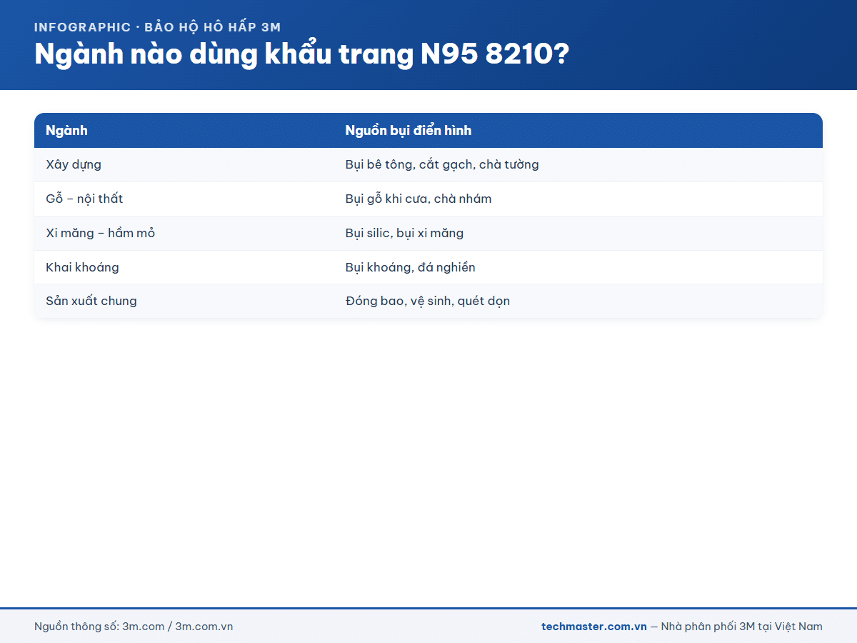Select the 'Khai khoáng' cell
This screenshot has height=643, width=857.
point(184,268)
